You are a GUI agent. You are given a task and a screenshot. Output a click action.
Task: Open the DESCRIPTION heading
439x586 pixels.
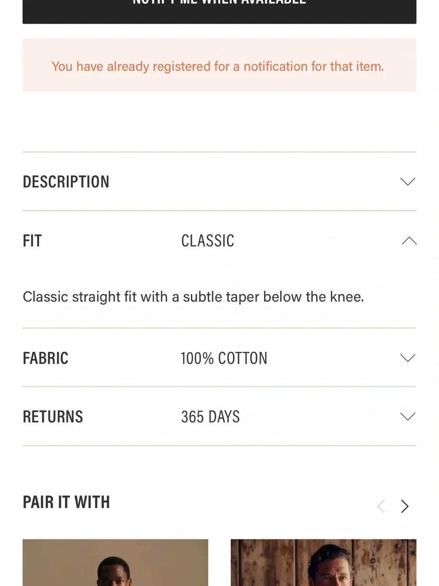tap(66, 182)
